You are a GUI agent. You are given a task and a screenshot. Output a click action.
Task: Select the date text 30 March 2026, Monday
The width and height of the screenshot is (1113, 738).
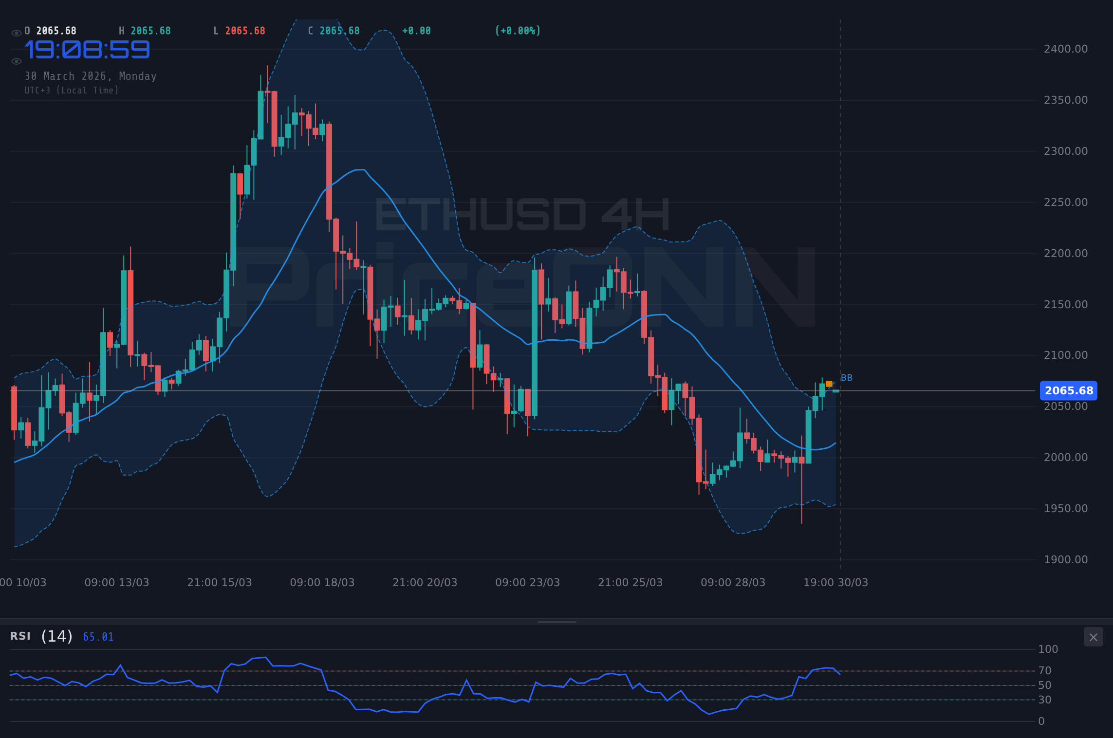coord(91,76)
